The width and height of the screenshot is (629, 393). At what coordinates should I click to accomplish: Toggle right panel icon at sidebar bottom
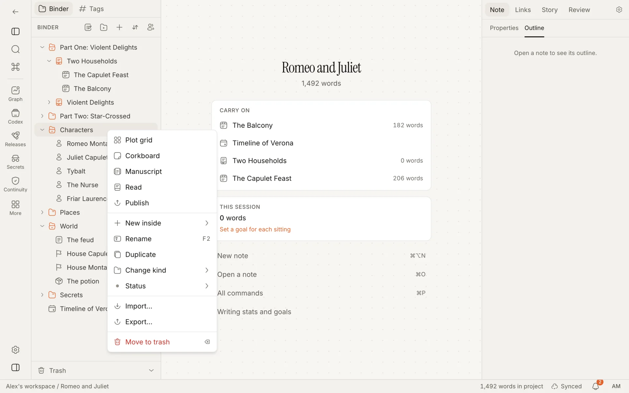[15, 367]
